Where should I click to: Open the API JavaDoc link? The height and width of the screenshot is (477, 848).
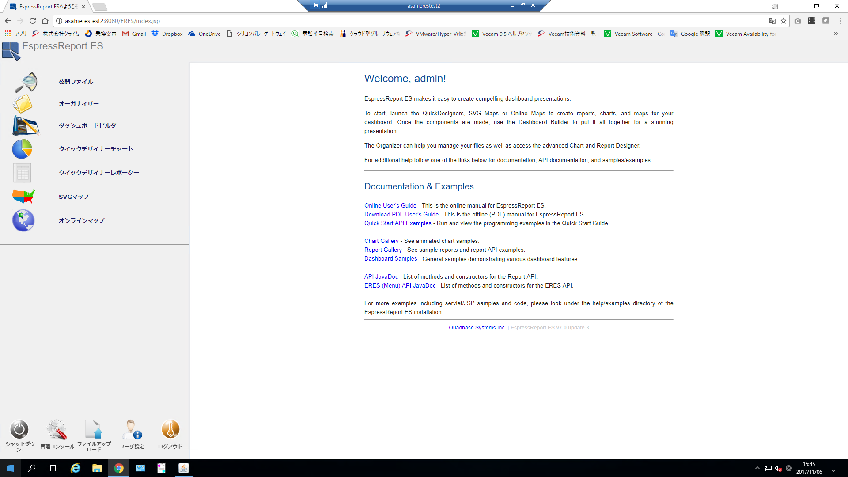(x=381, y=276)
